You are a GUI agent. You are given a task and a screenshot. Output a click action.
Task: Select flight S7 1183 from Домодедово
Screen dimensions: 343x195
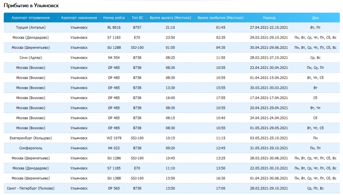tap(114, 38)
